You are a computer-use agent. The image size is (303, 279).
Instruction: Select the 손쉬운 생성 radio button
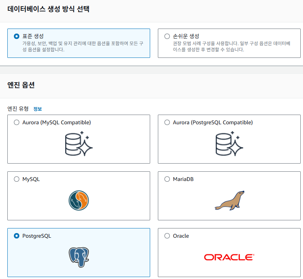click(x=167, y=36)
